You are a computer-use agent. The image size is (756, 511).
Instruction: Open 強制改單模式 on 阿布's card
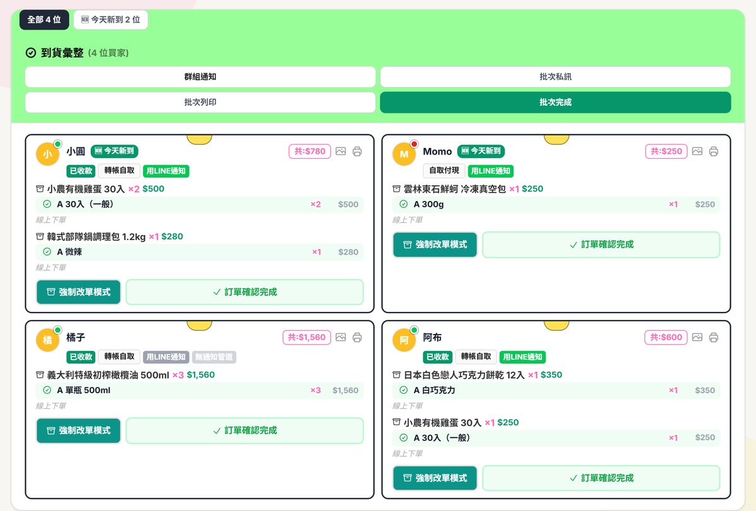[x=435, y=478]
